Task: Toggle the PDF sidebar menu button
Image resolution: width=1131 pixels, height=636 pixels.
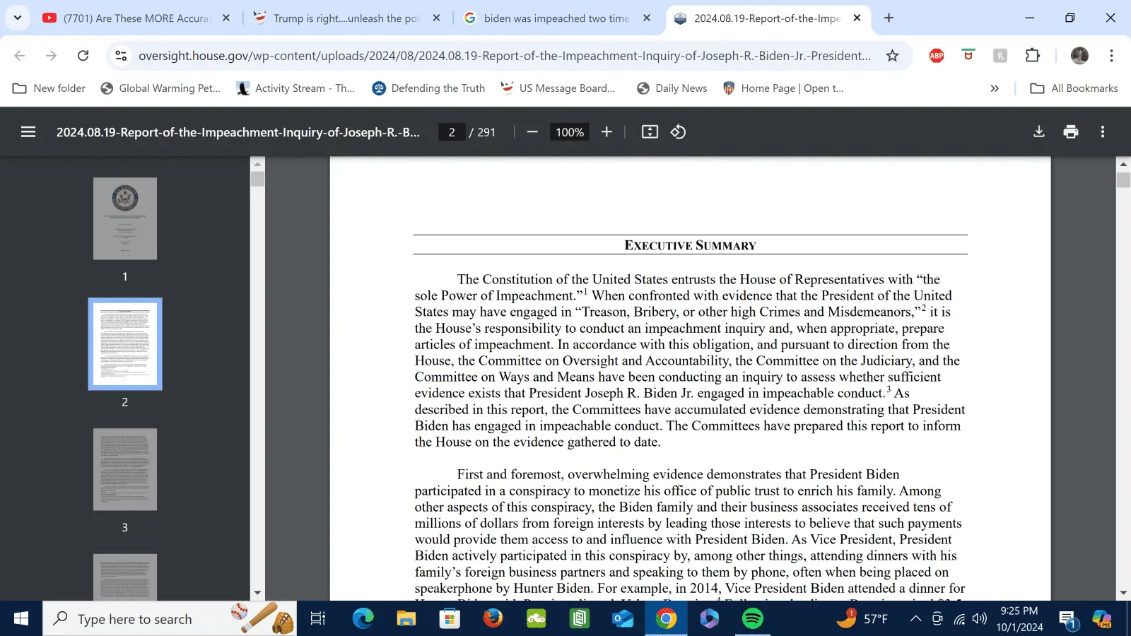Action: pos(28,132)
